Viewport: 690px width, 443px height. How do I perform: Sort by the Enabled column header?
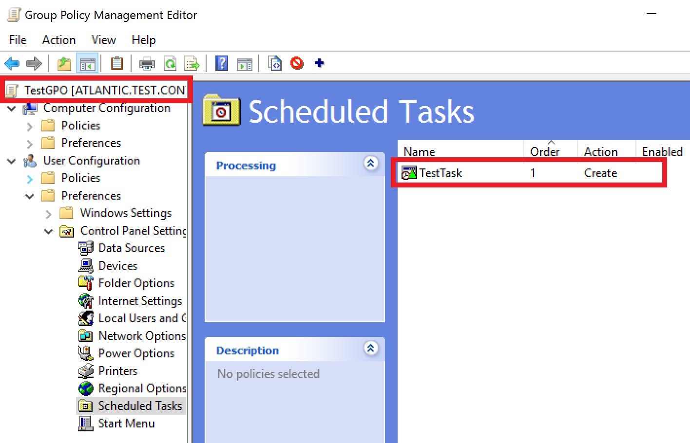[663, 151]
